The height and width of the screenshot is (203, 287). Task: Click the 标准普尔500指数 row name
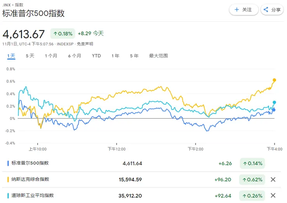click(x=30, y=163)
